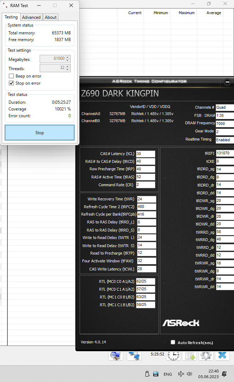This screenshot has width=234, height=382.
Task: Click the Read to Precharge (tRTP) field
Action: [x=146, y=253]
